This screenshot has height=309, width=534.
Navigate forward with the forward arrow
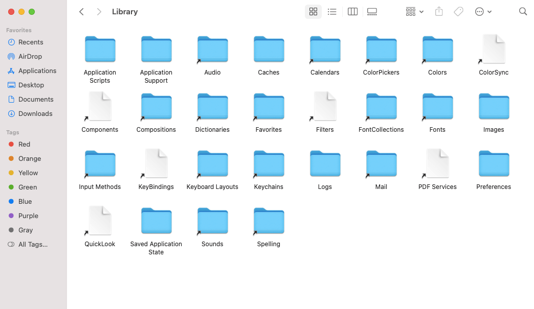(x=99, y=11)
